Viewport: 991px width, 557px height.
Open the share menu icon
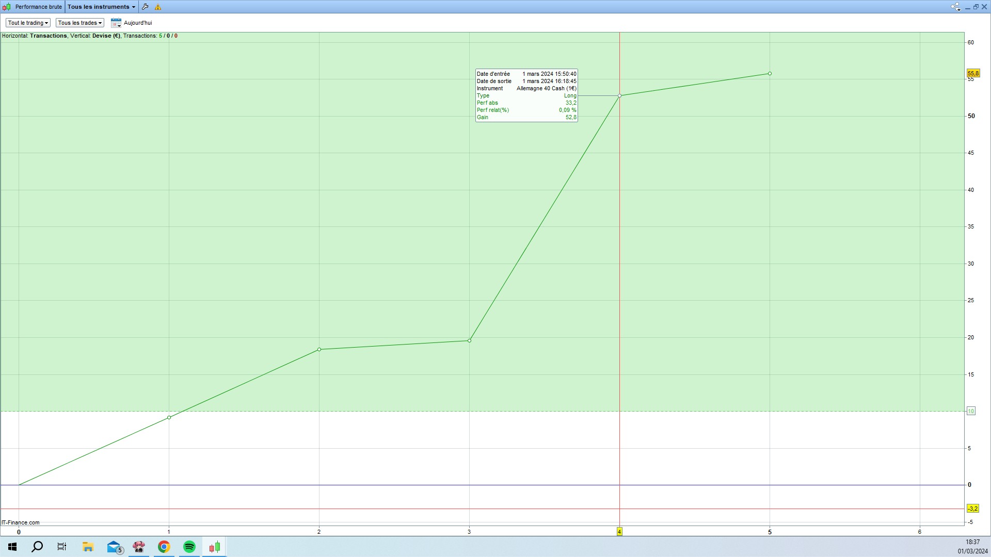coord(955,7)
